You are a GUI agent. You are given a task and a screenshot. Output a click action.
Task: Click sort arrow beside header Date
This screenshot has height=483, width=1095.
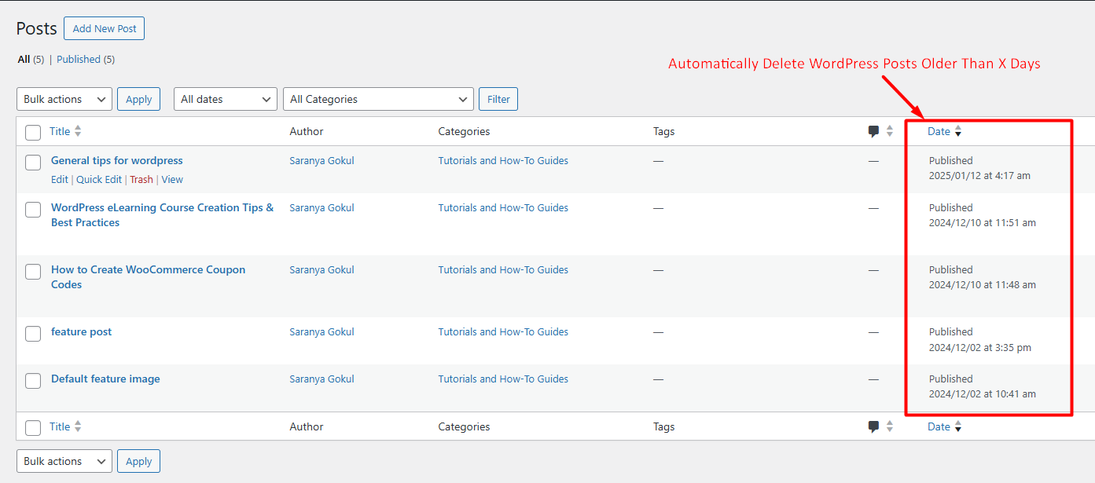point(958,132)
